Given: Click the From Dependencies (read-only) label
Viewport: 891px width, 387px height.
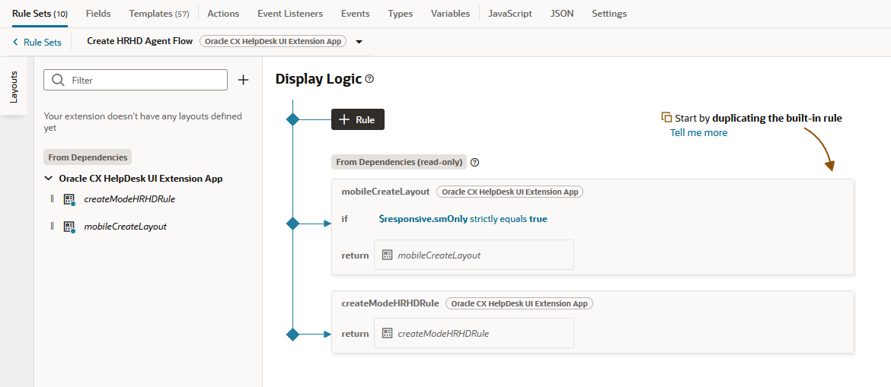Looking at the screenshot, I should coord(399,162).
